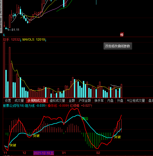Open the 金额 indicator tab
This screenshot has height=156, width=153.
[72, 100]
